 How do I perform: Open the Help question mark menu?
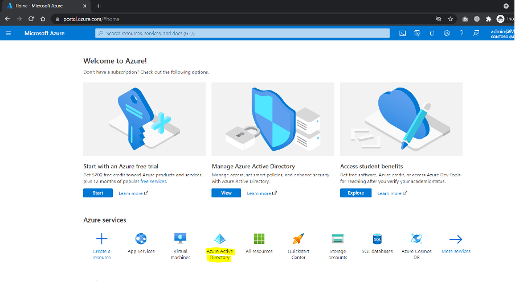[461, 33]
